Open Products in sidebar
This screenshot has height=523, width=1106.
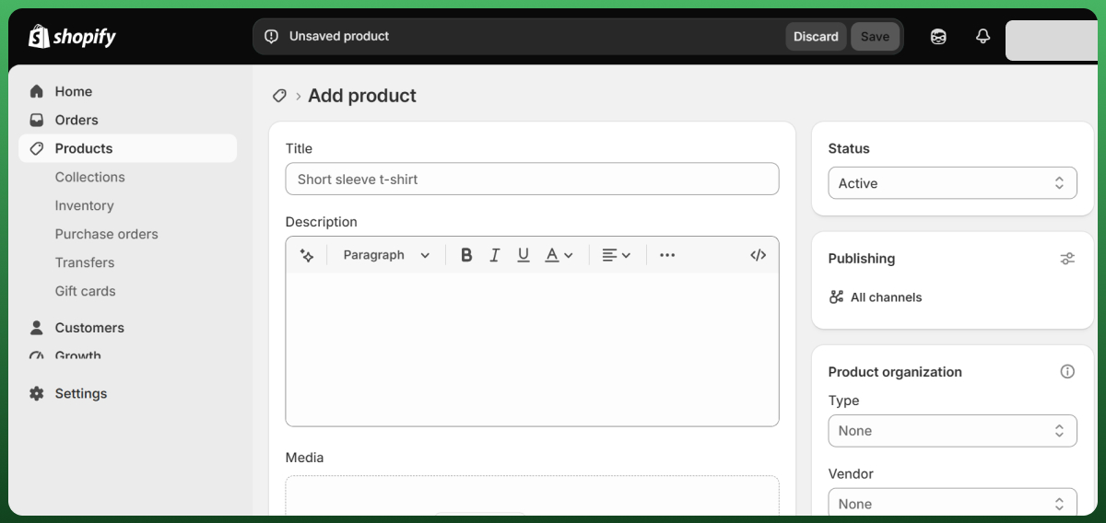(x=127, y=148)
